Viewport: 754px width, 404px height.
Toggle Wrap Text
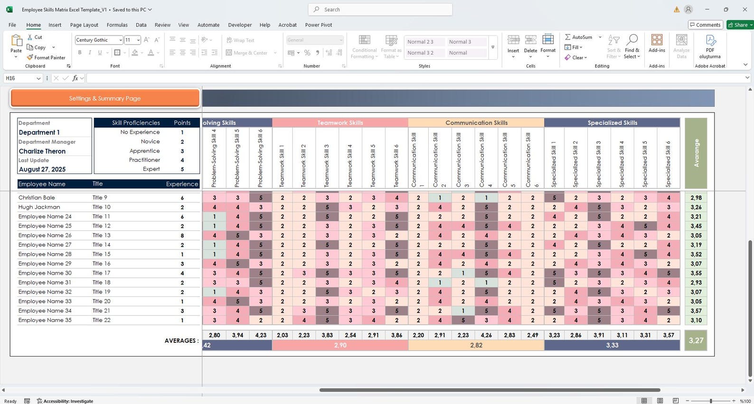coord(240,40)
